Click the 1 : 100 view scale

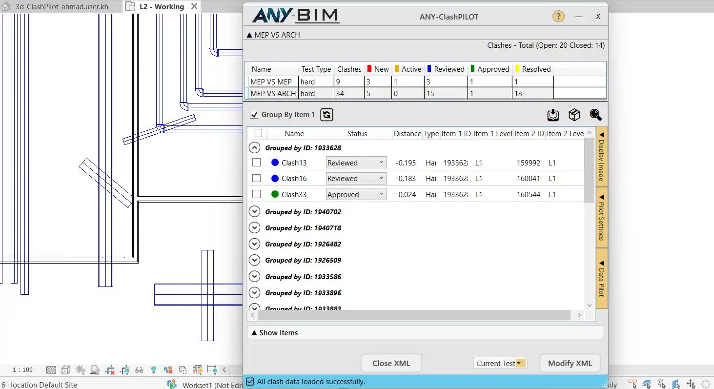click(22, 370)
